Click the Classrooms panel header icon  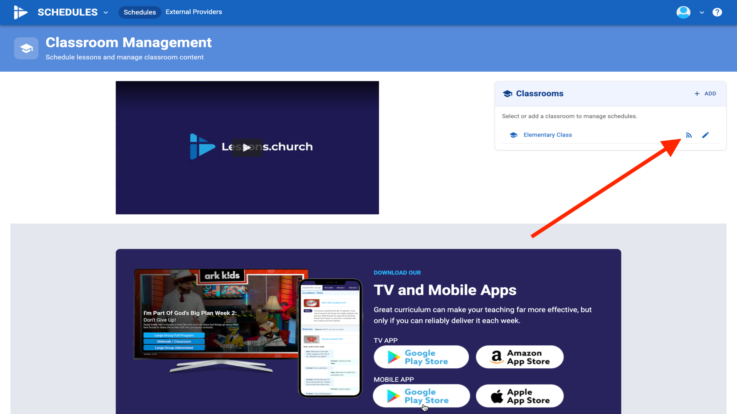tap(507, 94)
